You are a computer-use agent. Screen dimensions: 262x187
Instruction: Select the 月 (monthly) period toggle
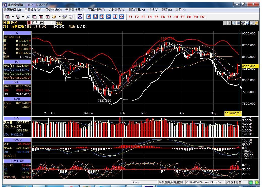[x=37, y=23]
